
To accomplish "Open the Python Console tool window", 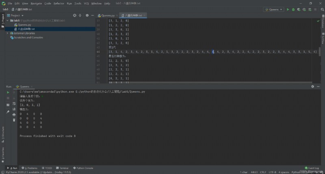I will [83, 168].
